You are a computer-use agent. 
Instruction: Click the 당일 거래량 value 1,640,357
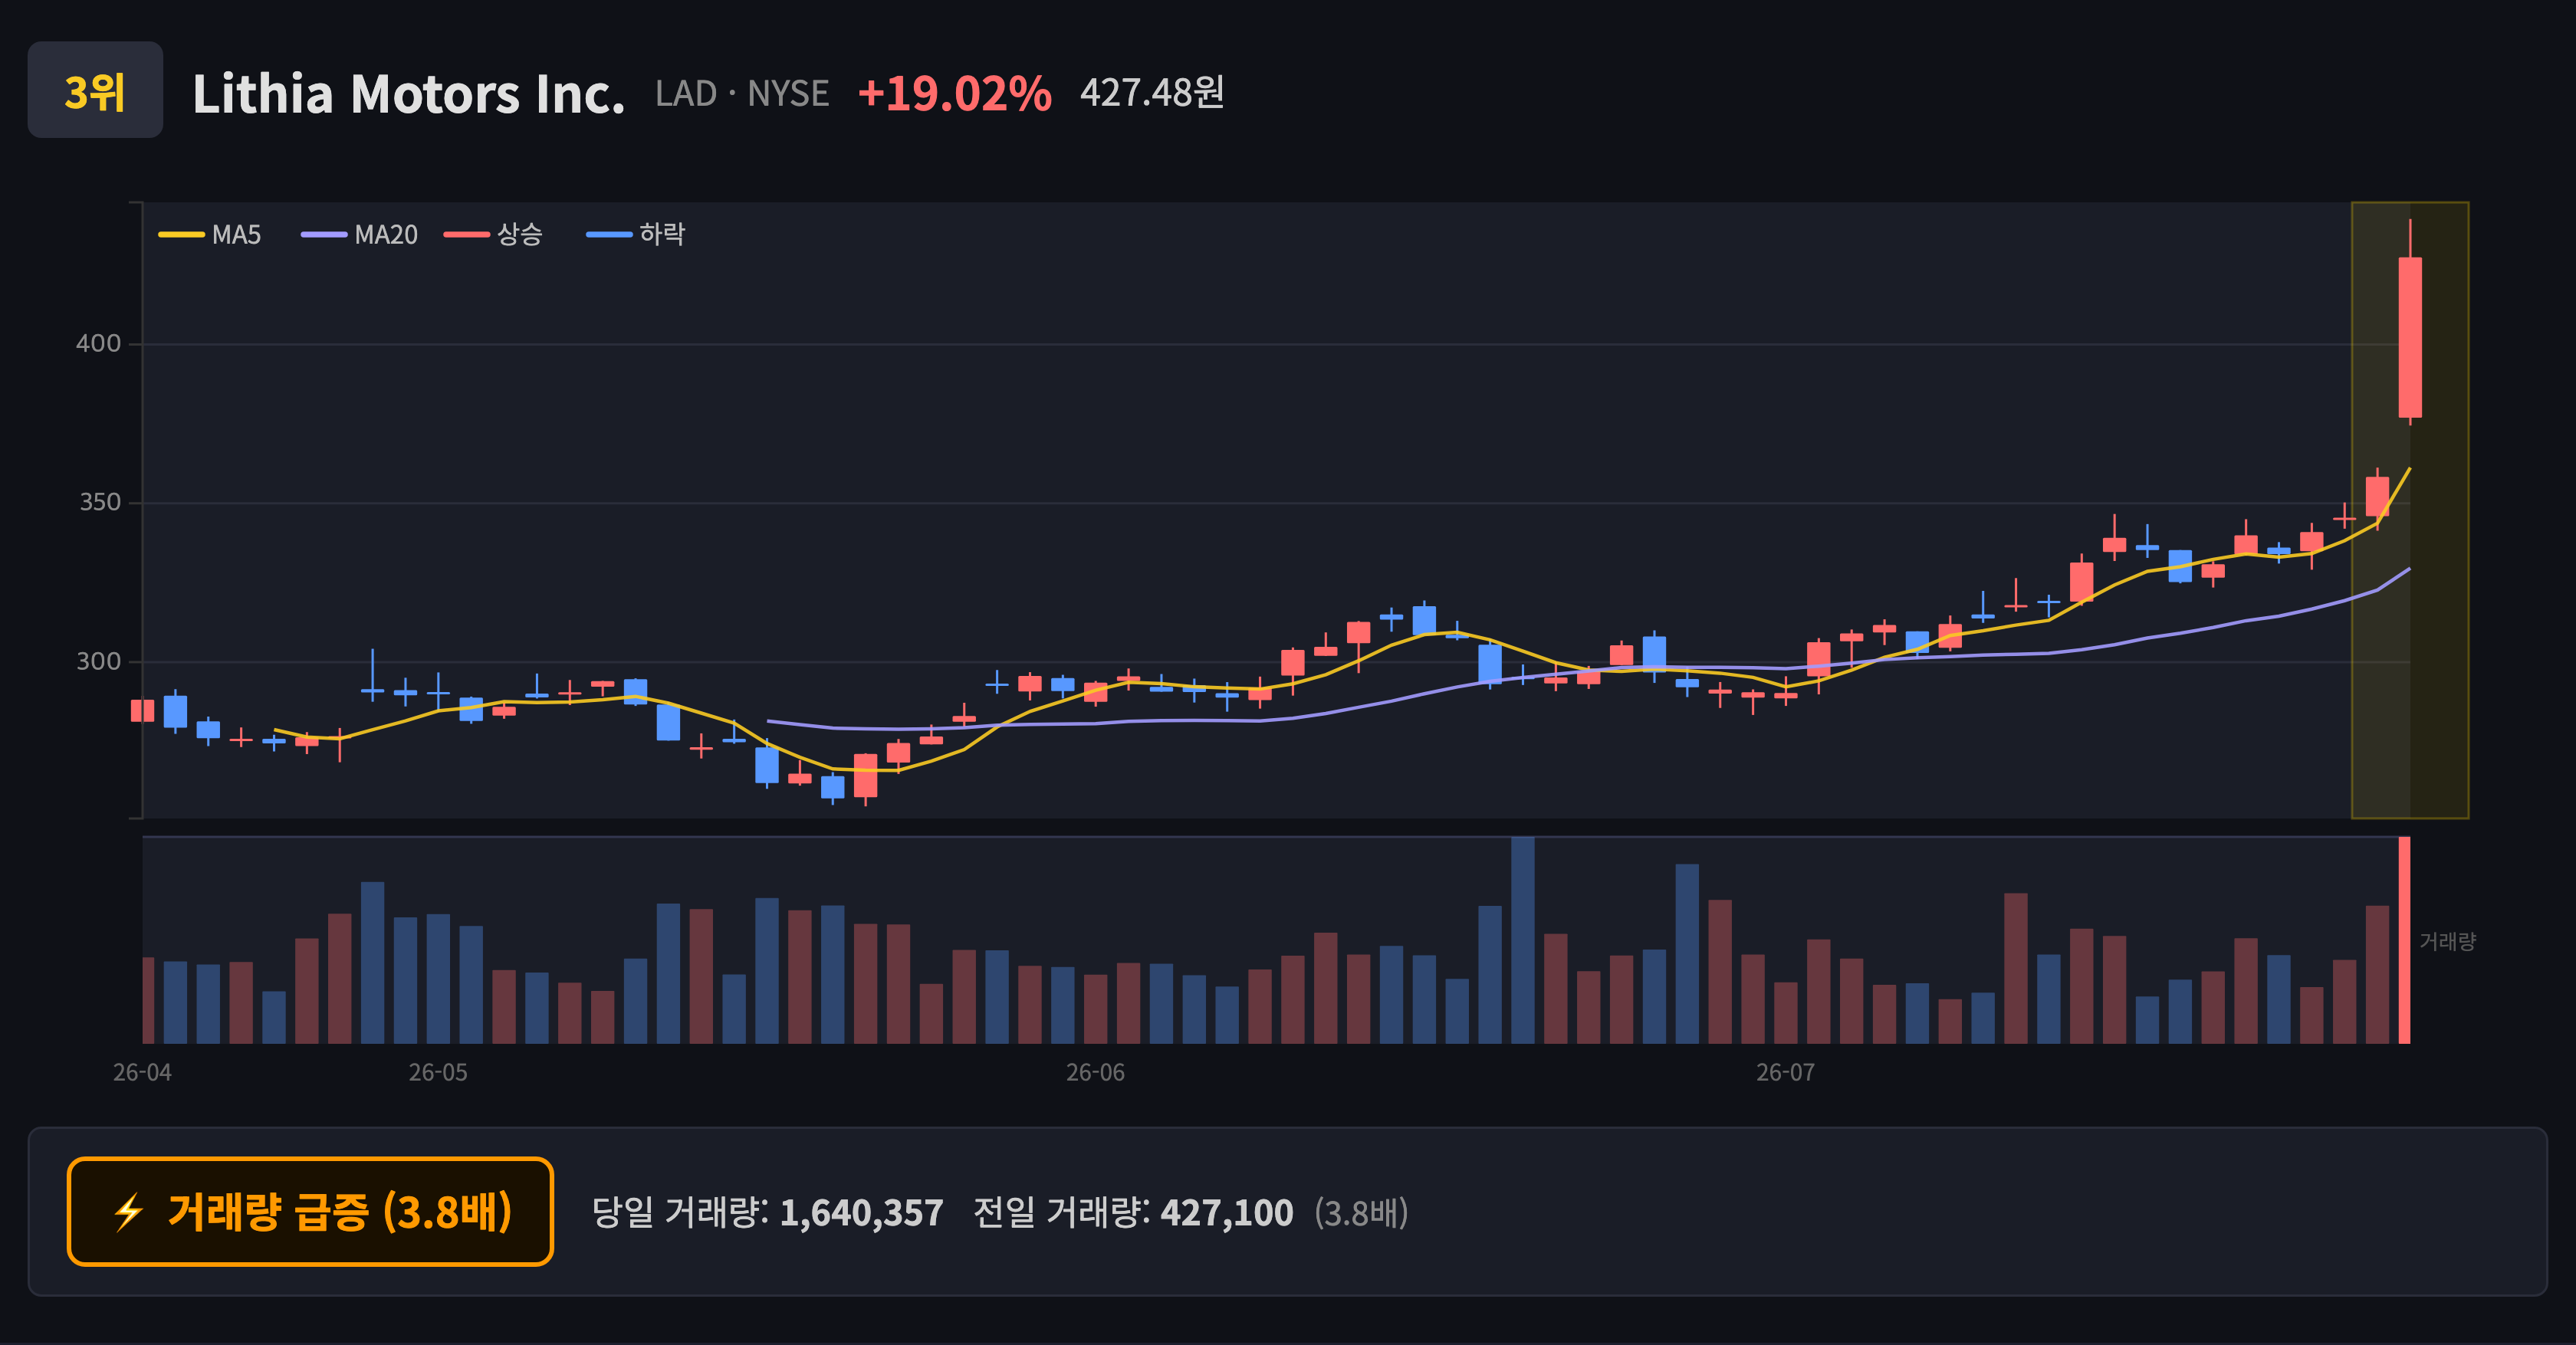861,1213
